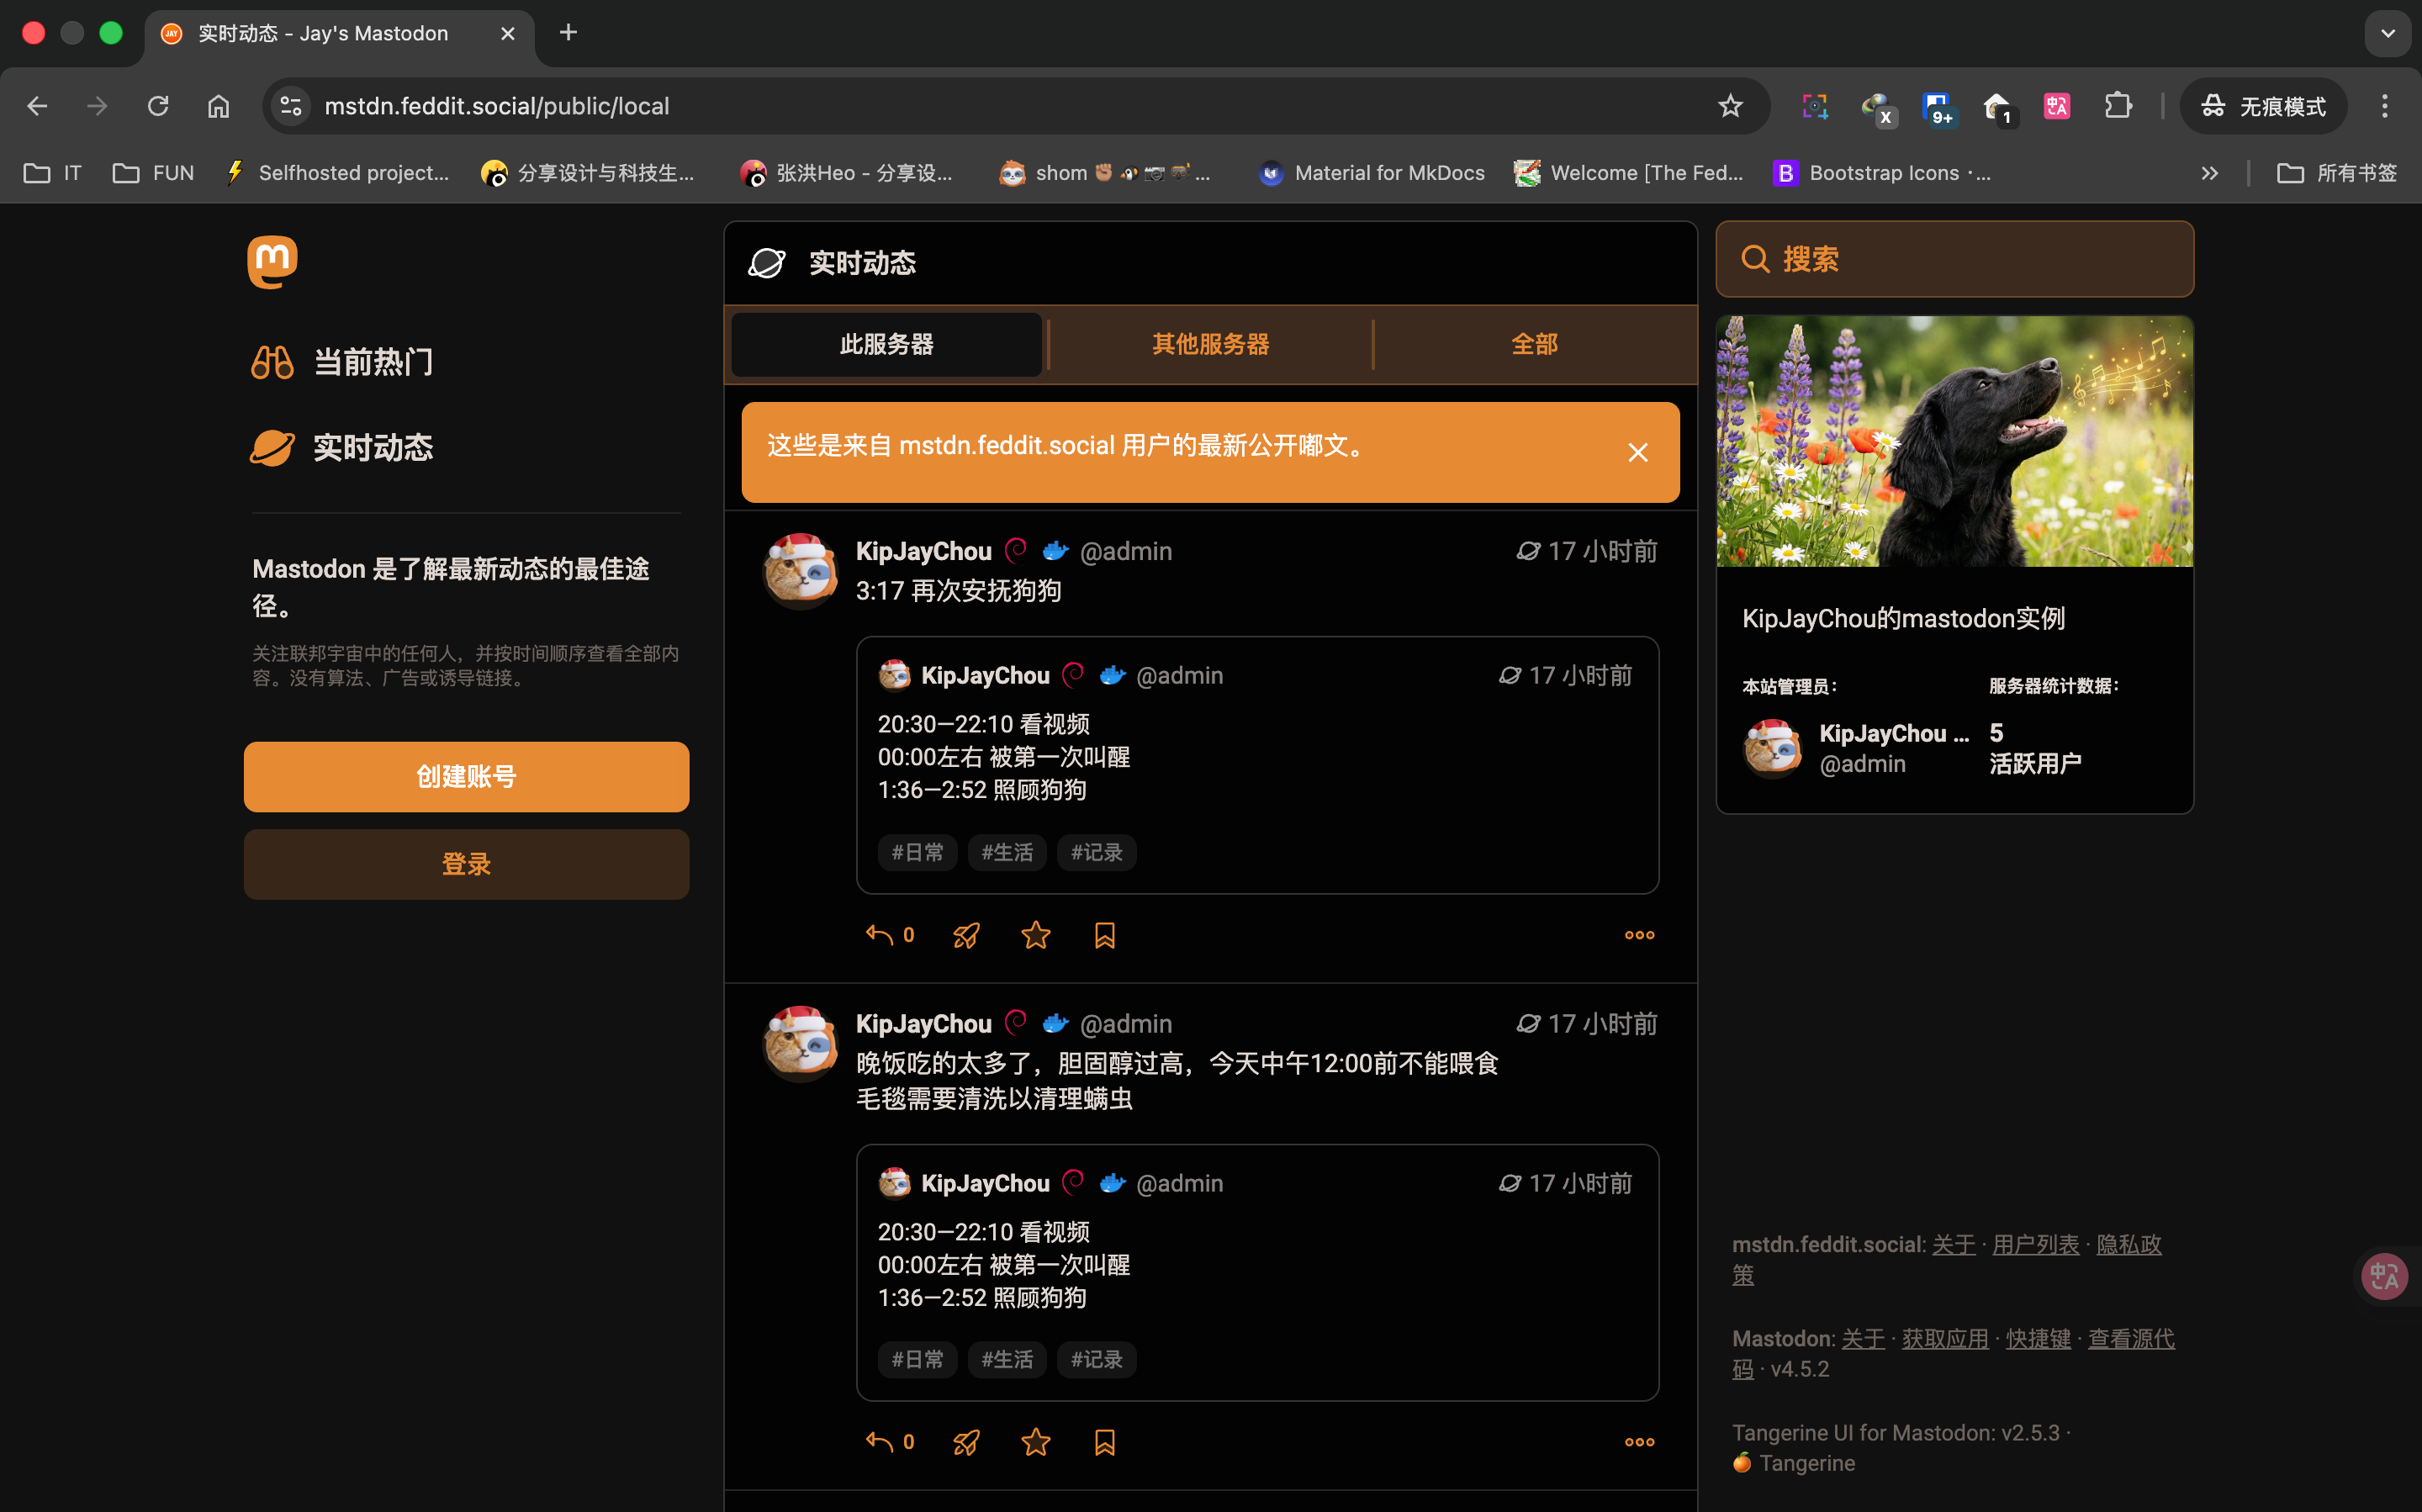
Task: Switch to 其他服务器 tab
Action: pyautogui.click(x=1210, y=344)
